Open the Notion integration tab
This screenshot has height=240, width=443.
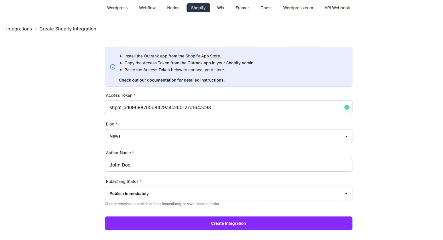pos(173,8)
